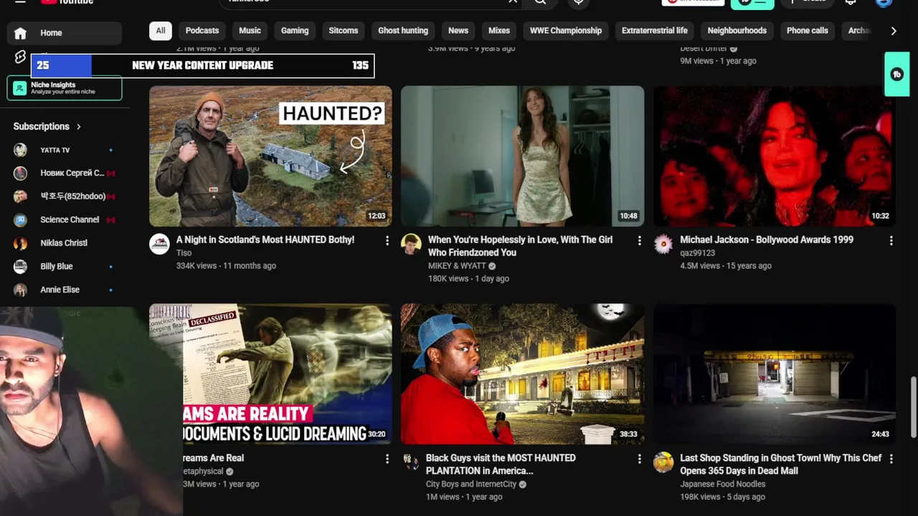Click the Niklas Christl channel avatar
918x516 pixels.
pyautogui.click(x=20, y=243)
